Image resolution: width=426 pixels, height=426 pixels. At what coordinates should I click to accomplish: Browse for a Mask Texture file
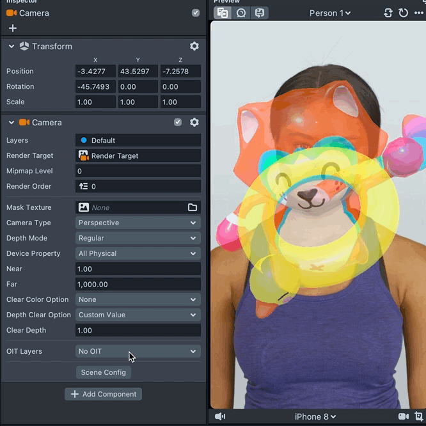193,207
